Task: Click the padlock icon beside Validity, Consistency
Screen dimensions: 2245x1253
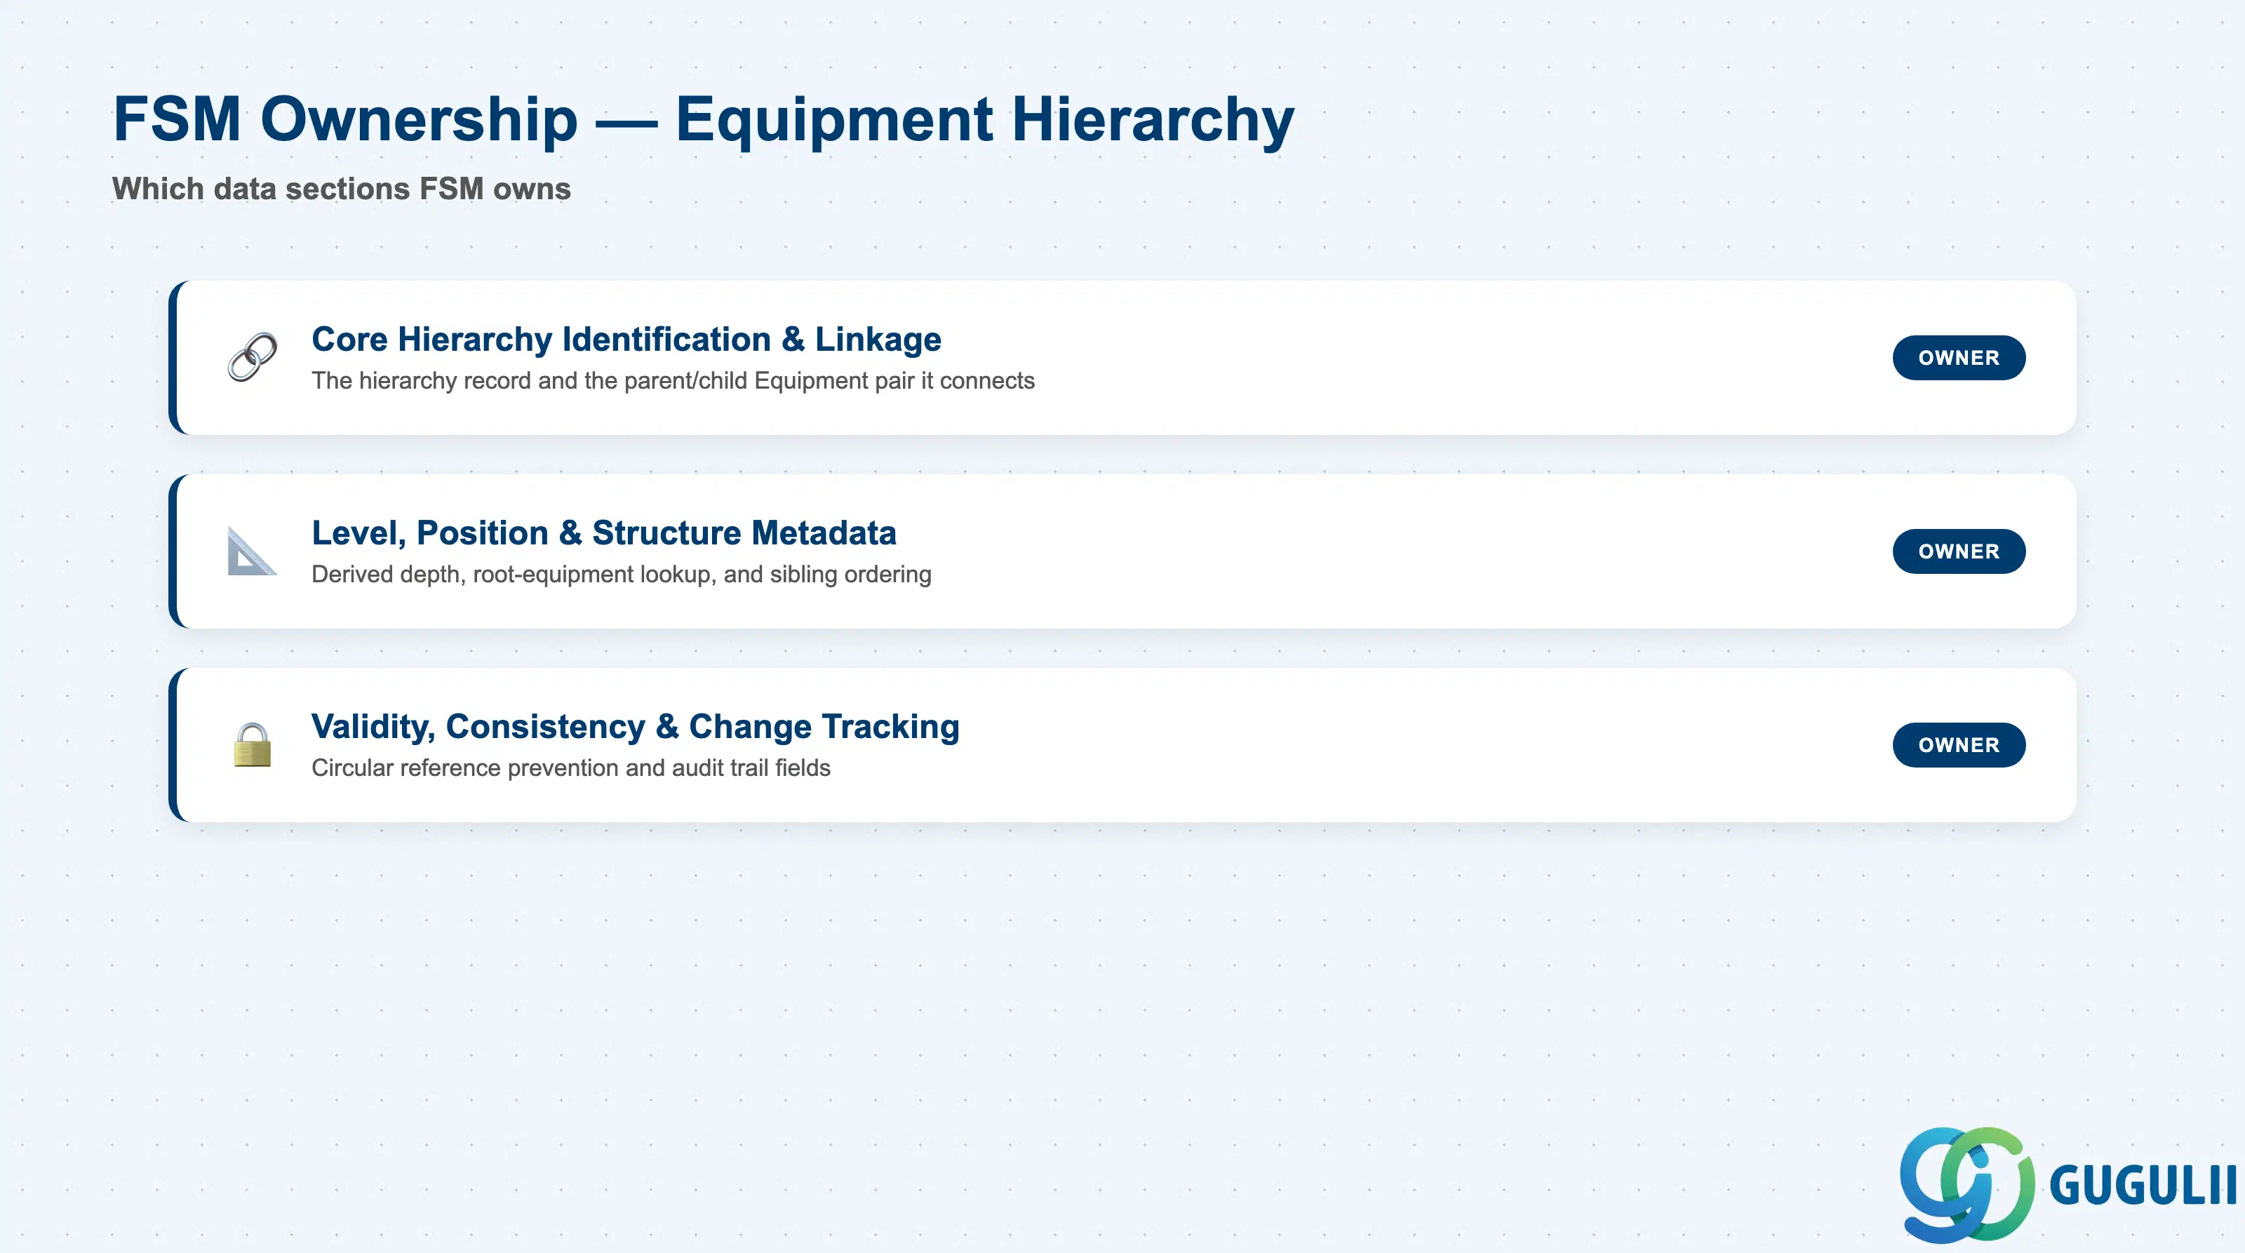Action: tap(253, 745)
